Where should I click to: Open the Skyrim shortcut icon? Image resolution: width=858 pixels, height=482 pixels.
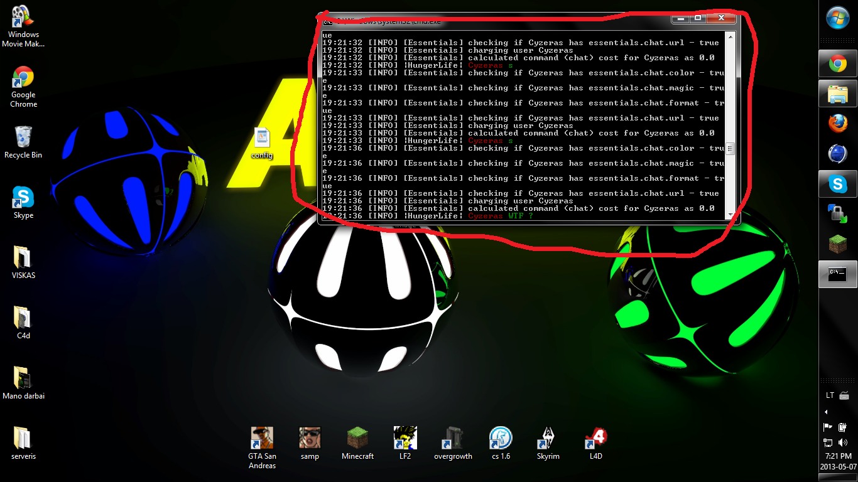click(548, 439)
